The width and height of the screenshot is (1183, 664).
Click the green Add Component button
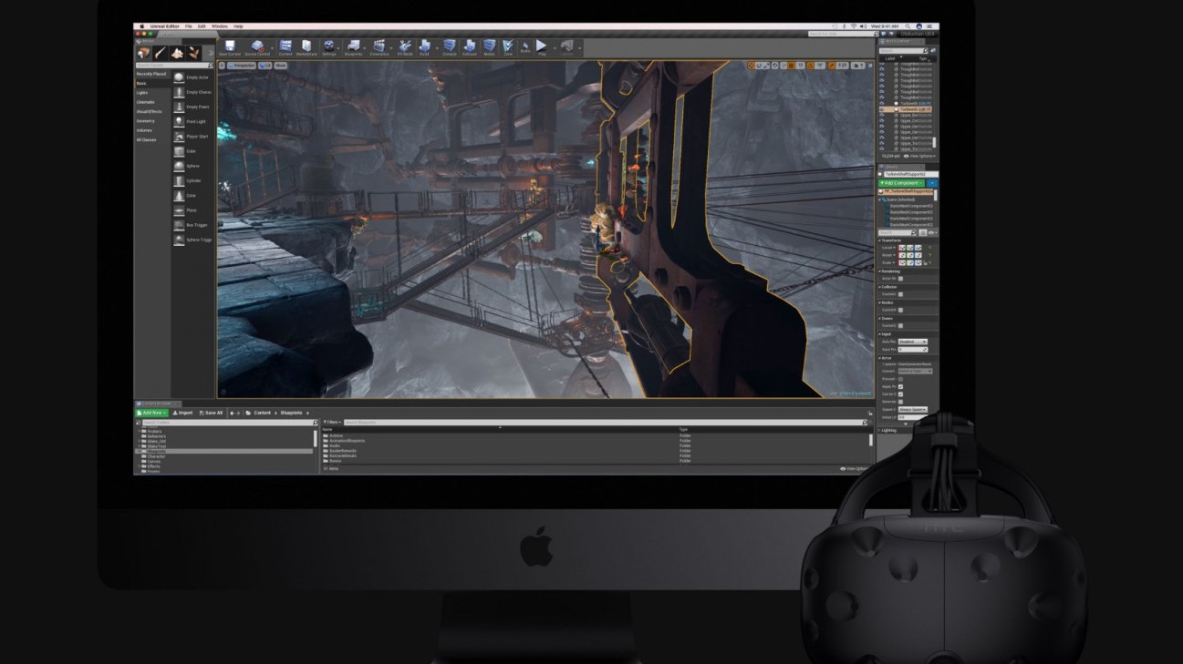click(x=900, y=183)
